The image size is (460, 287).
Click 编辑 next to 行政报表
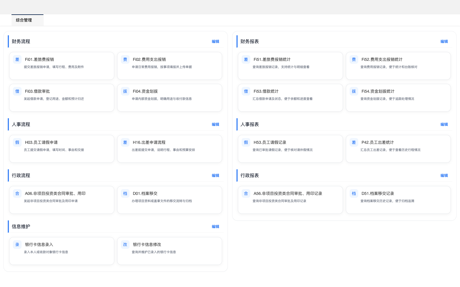pos(444,175)
